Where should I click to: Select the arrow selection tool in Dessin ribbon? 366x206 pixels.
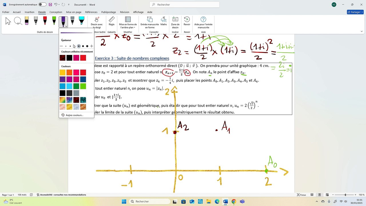[x=8, y=21]
